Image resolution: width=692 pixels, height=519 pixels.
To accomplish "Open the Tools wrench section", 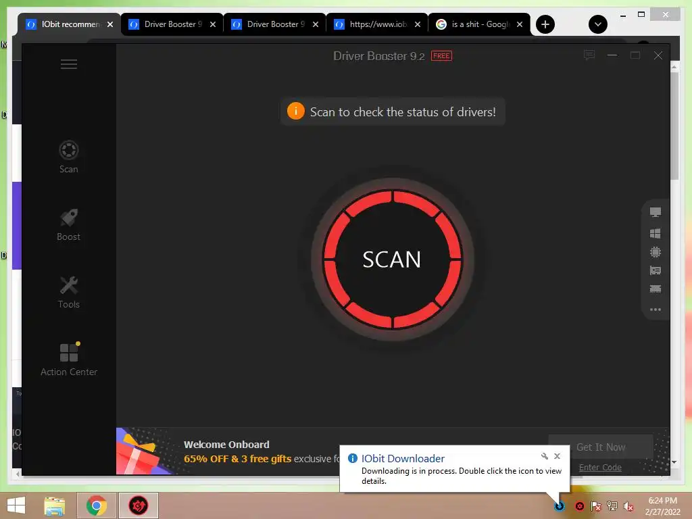I will [69, 292].
